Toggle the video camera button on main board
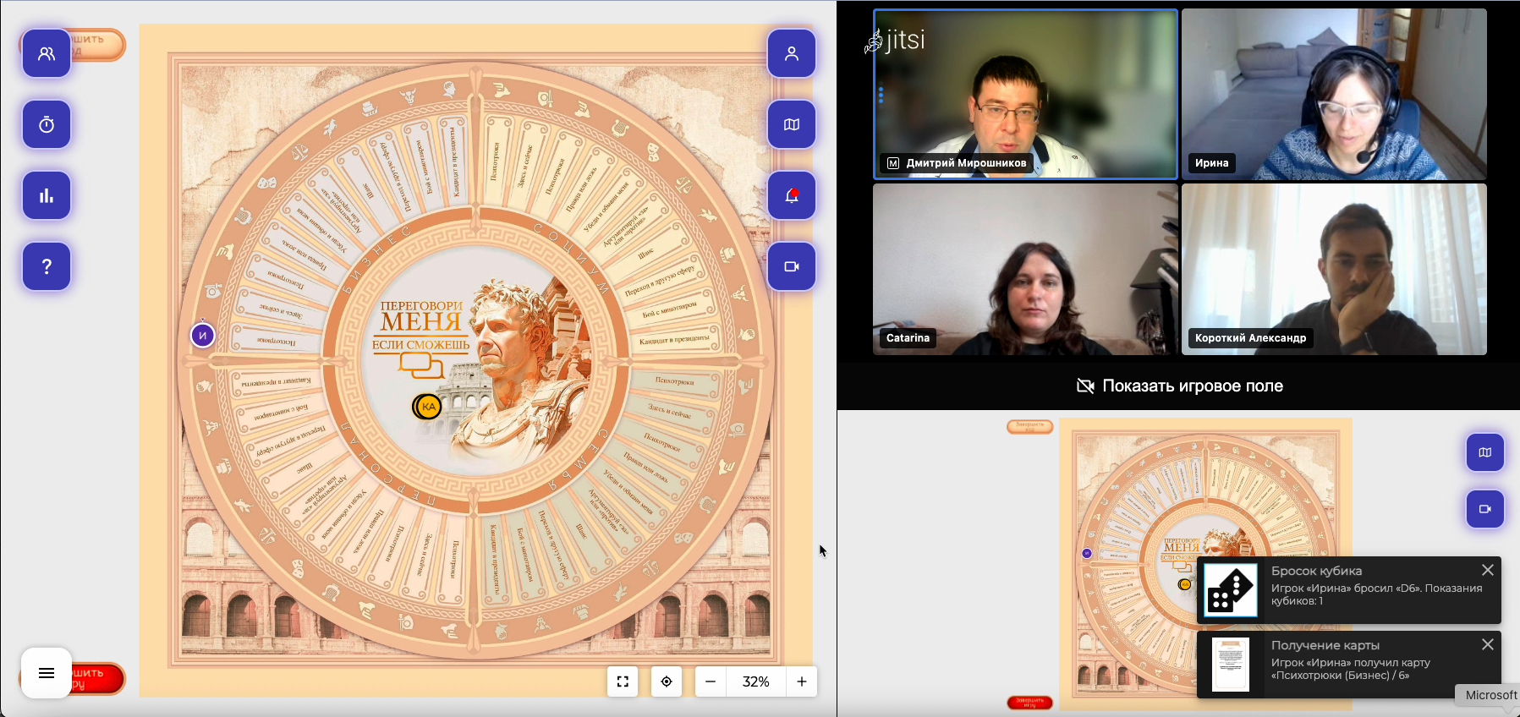Viewport: 1520px width, 717px height. [792, 266]
